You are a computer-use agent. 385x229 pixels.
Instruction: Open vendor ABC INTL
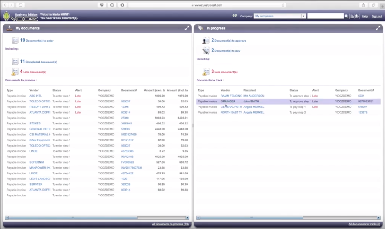(x=36, y=96)
